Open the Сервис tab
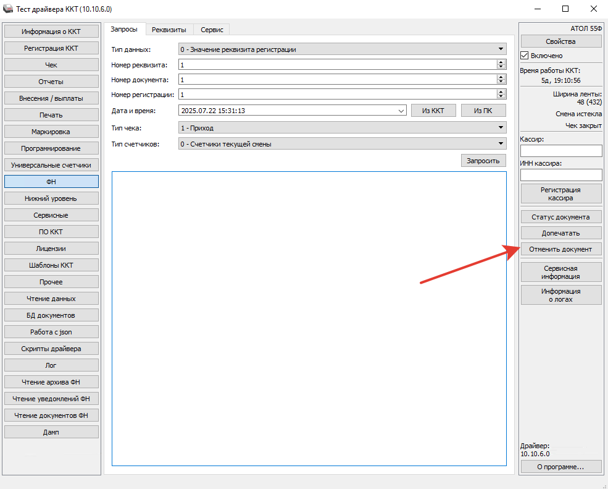Image resolution: width=608 pixels, height=489 pixels. (x=212, y=30)
